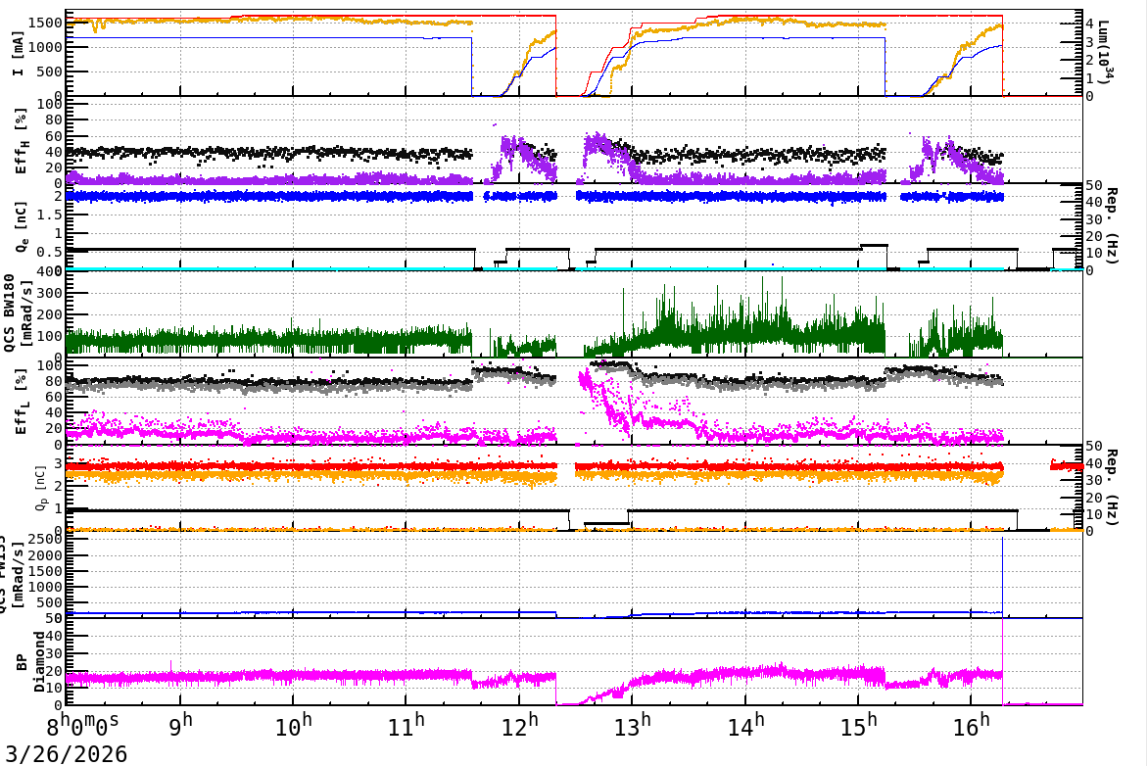The height and width of the screenshot is (766, 1148).
Task: Click the 8h0m0s time axis label
Action: [x=82, y=727]
